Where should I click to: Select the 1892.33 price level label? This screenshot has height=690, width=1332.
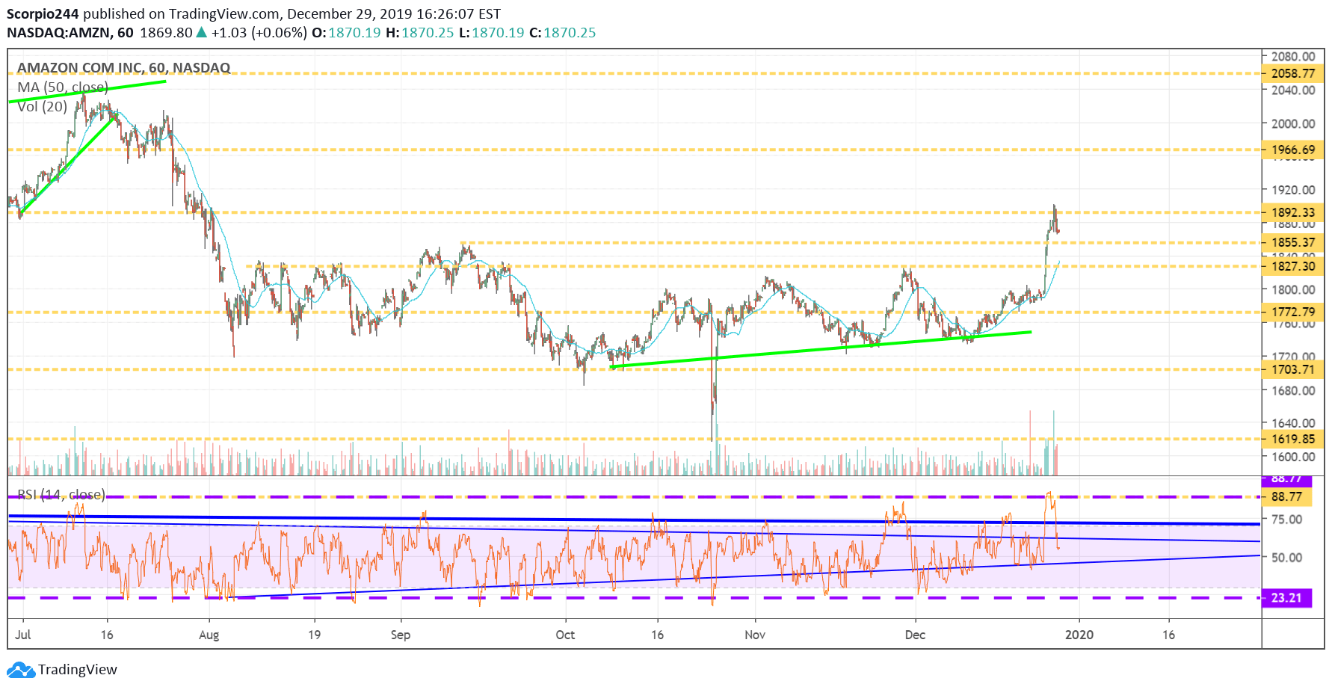point(1293,212)
